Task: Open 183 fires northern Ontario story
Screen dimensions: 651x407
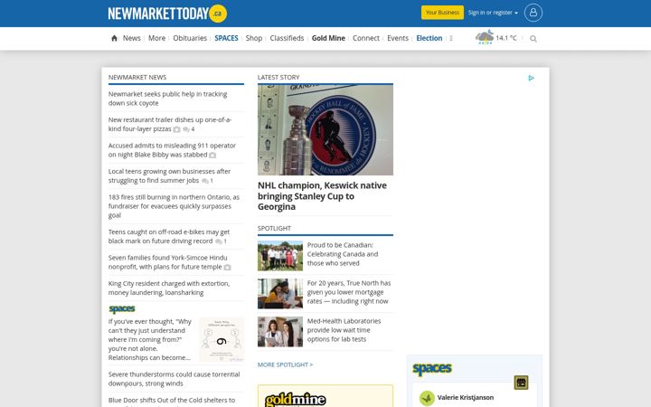Action: [174, 206]
